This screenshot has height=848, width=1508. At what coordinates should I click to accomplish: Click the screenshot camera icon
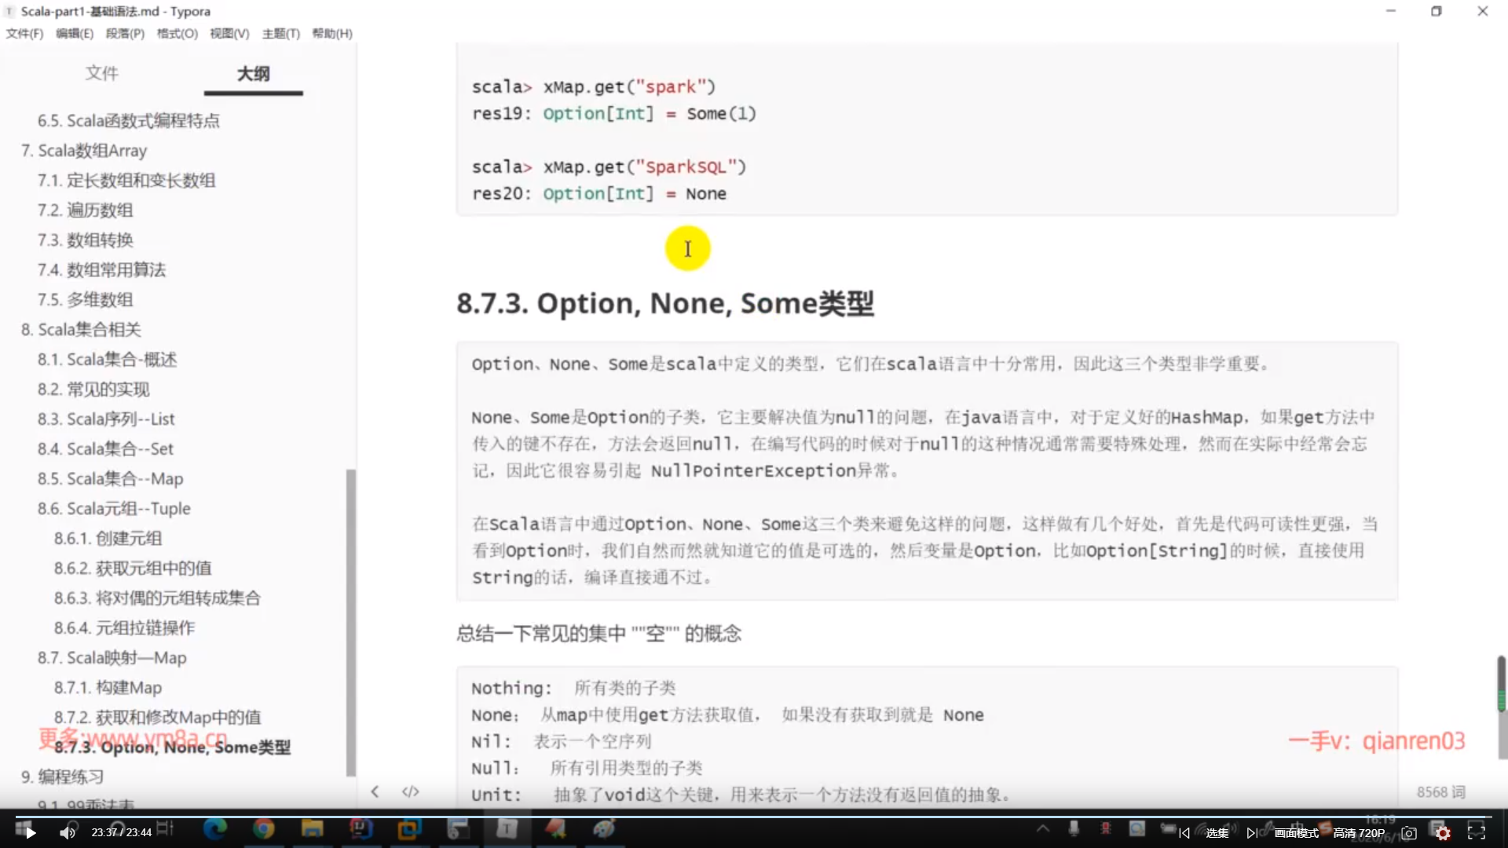pos(1409,833)
